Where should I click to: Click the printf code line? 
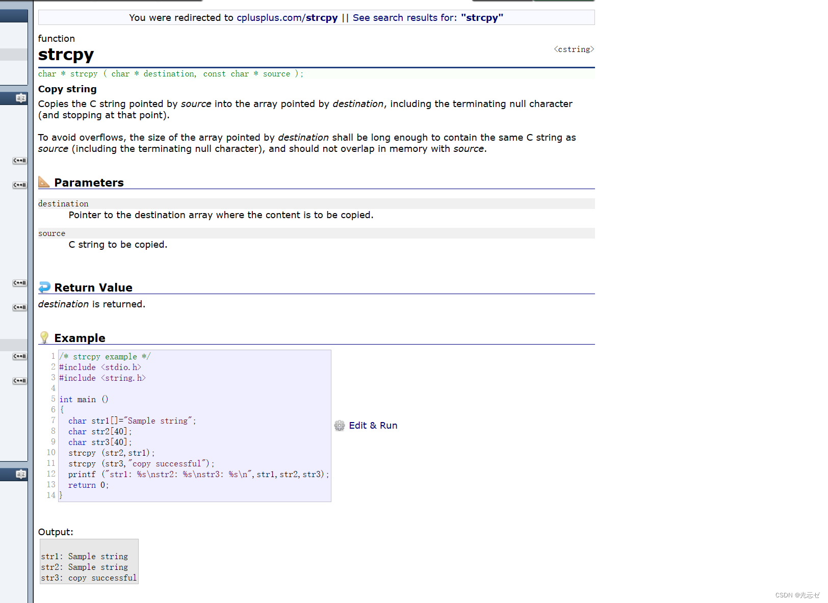pos(199,475)
